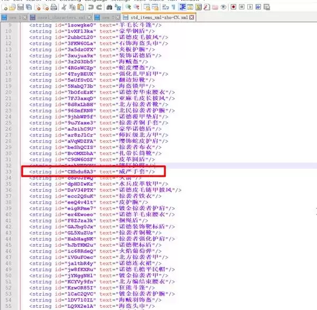Toggle Show All Characters (pilcrow icon)
This screenshot has height=310, width=317.
click(x=172, y=7)
